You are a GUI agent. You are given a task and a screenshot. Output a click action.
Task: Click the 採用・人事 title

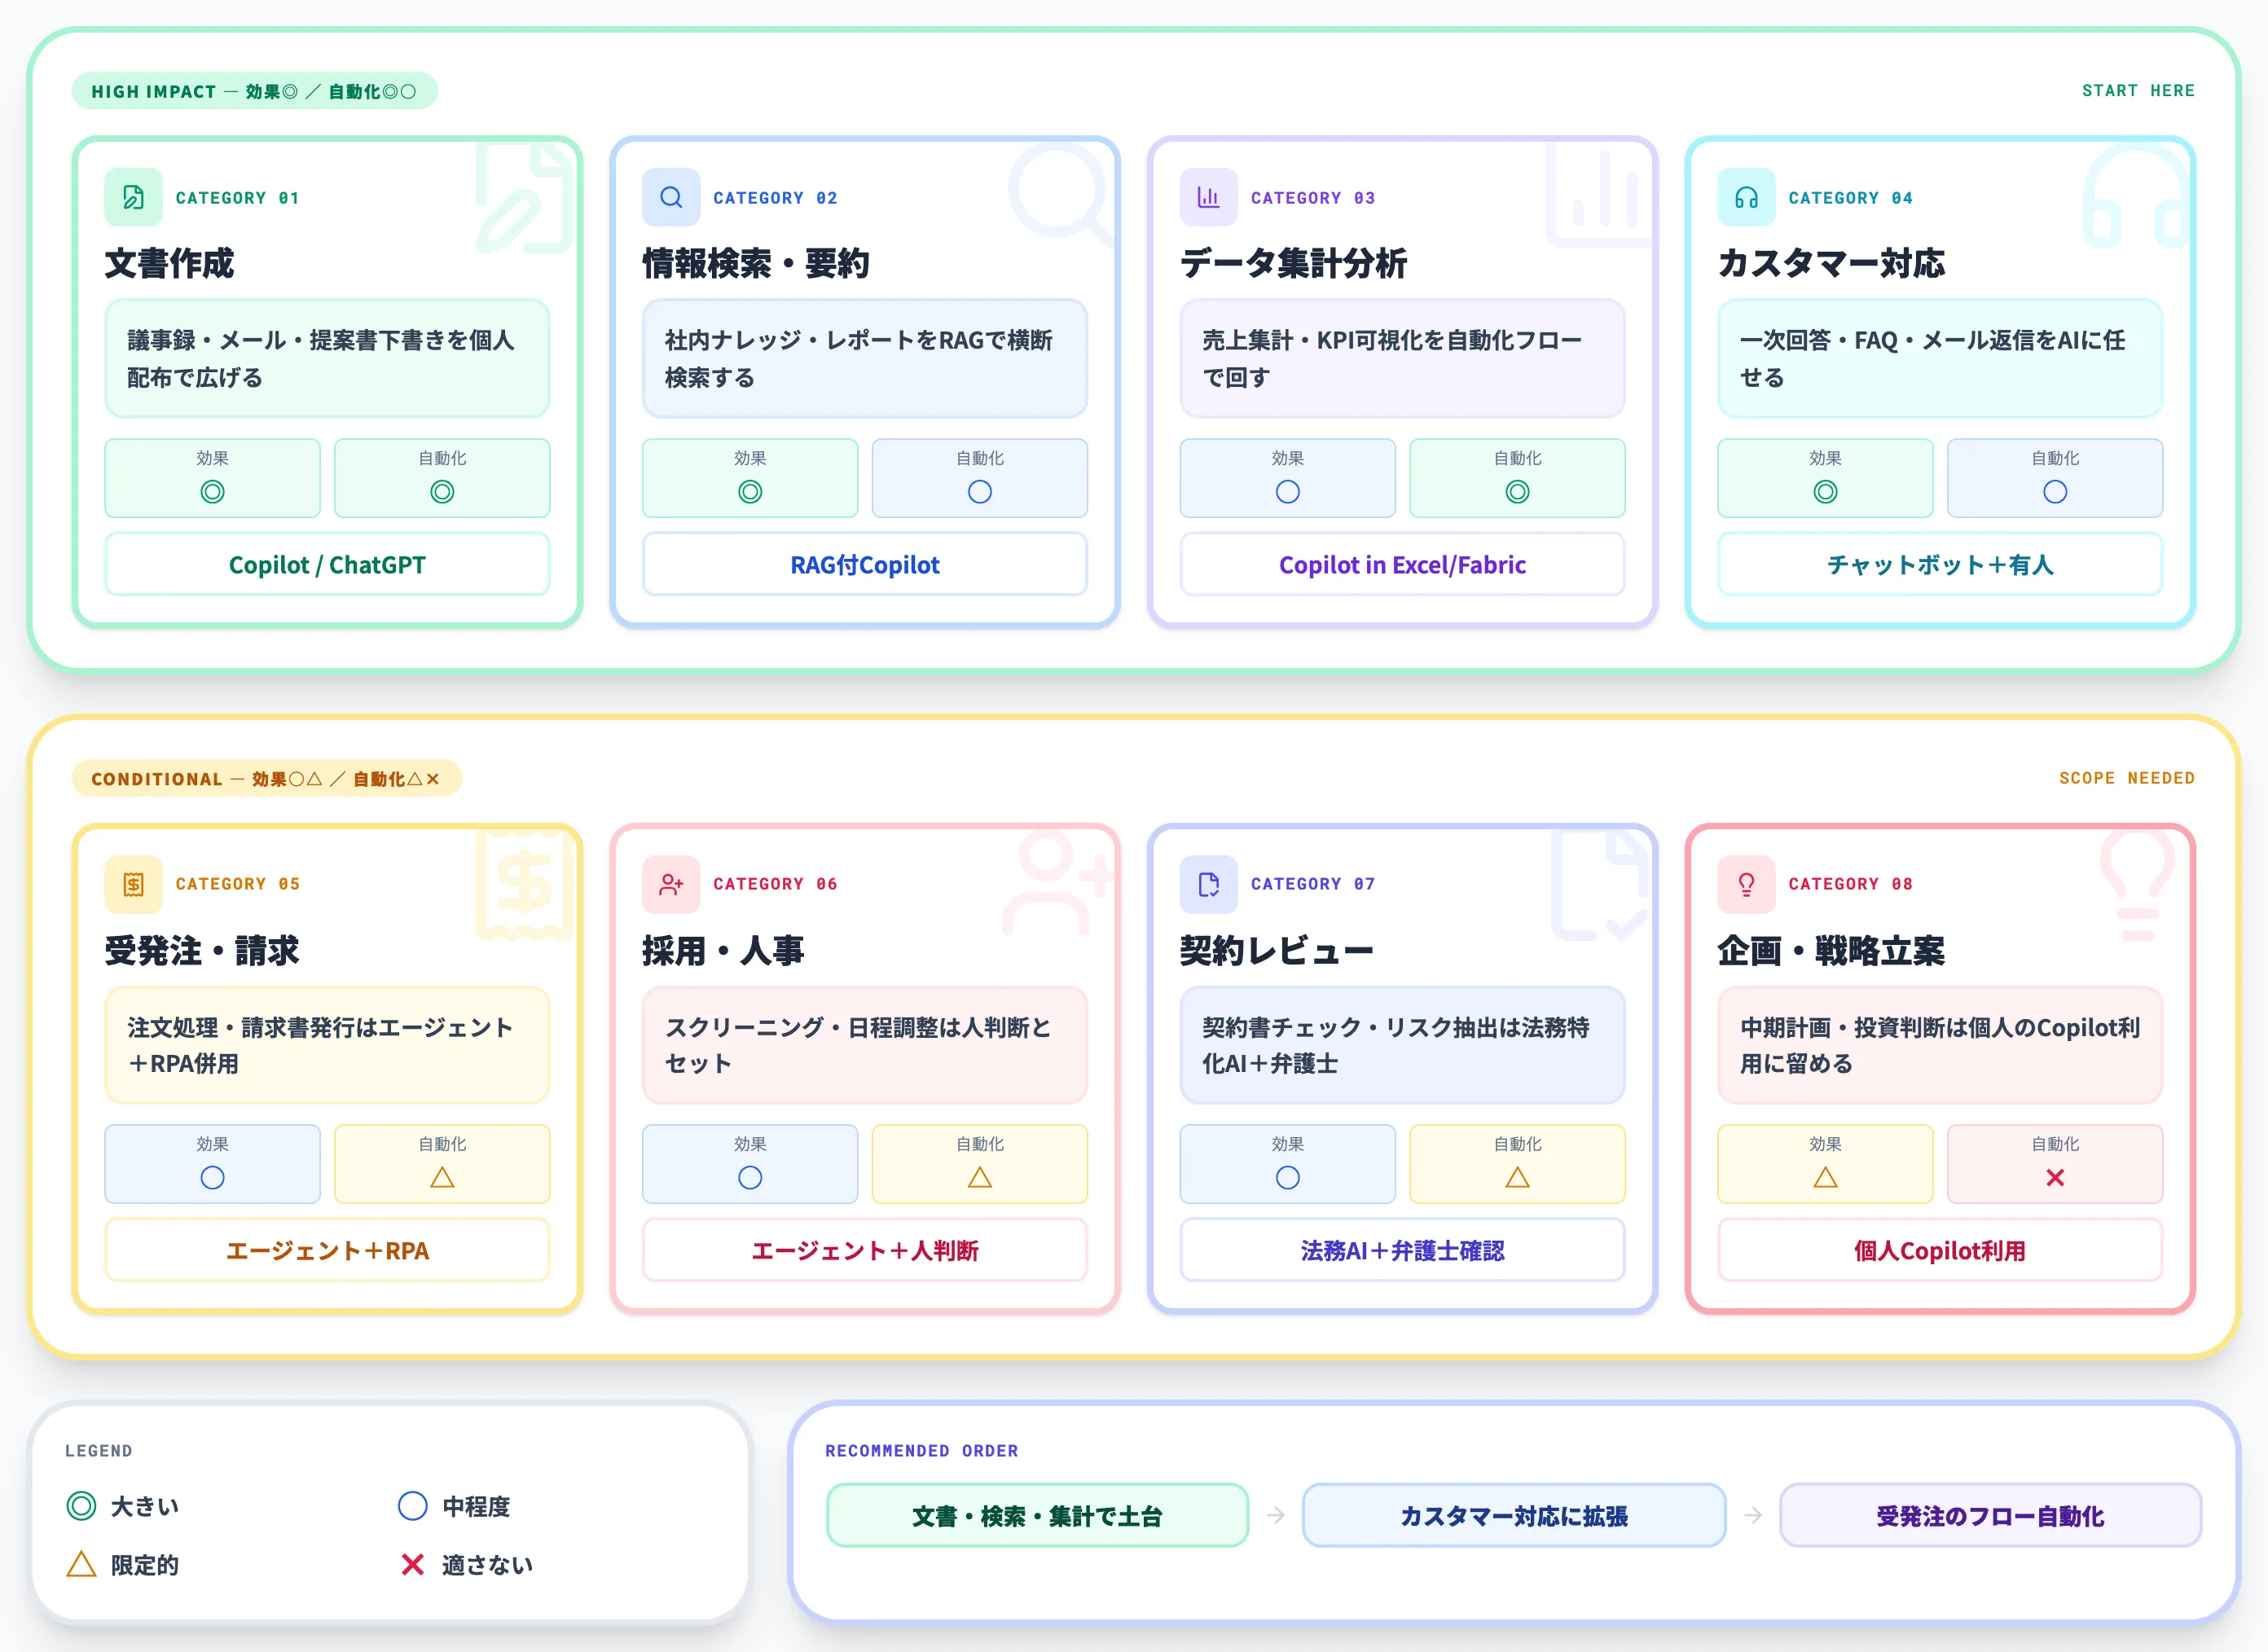pyautogui.click(x=723, y=950)
